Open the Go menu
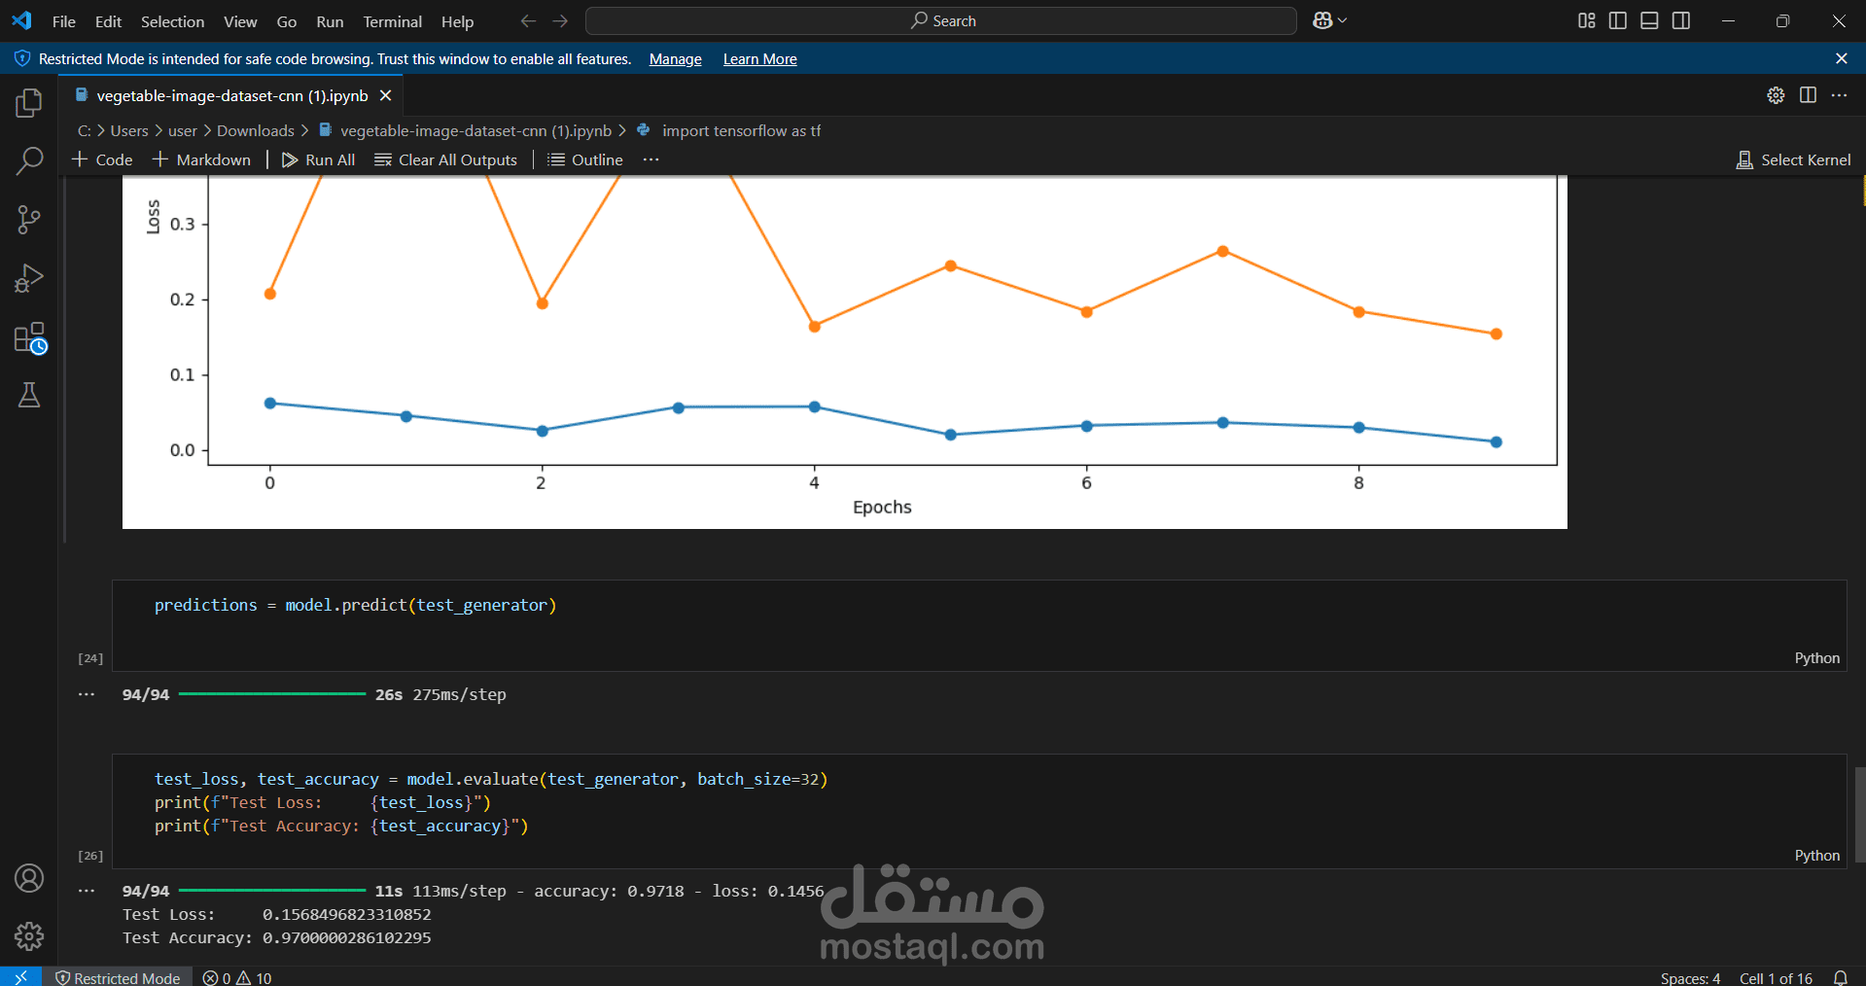This screenshot has width=1866, height=986. coord(287,20)
